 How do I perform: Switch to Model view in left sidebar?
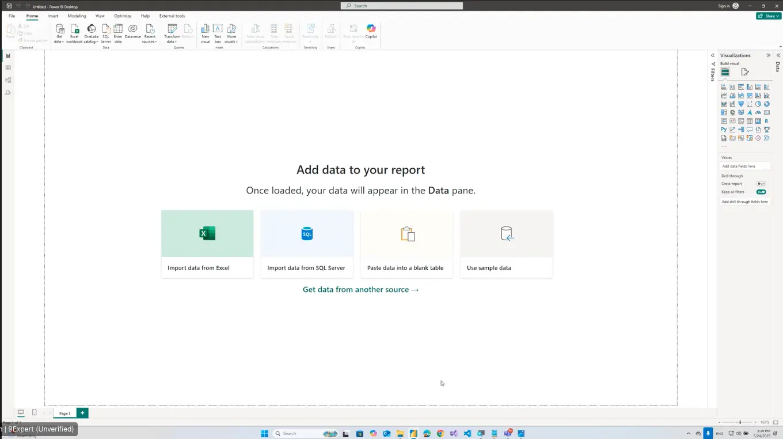click(x=8, y=80)
